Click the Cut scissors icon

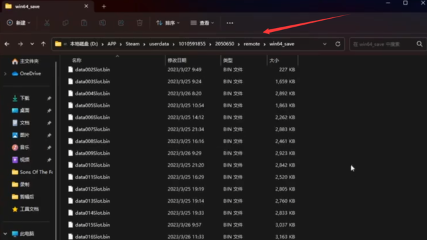(x=47, y=23)
